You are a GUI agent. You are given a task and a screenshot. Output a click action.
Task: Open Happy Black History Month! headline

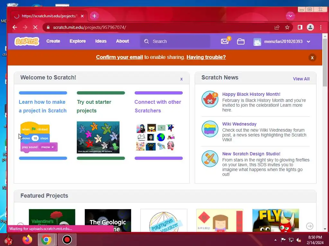(251, 94)
